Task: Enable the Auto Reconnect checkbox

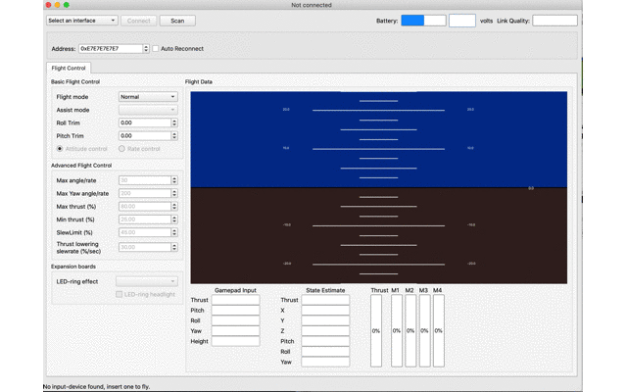Action: (x=156, y=48)
